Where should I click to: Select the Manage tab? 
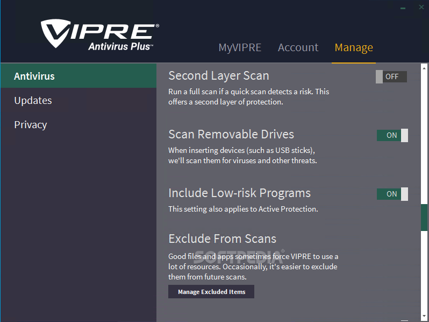(354, 48)
